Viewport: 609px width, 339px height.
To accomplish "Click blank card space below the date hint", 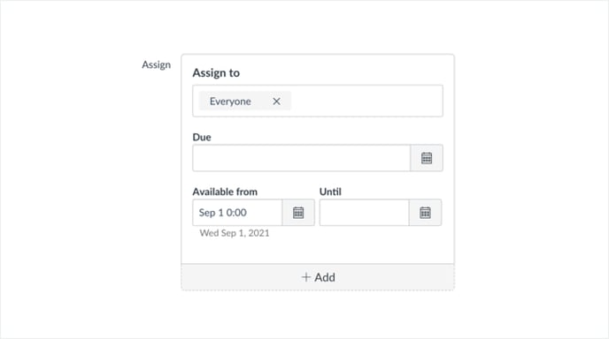I will coord(317,251).
